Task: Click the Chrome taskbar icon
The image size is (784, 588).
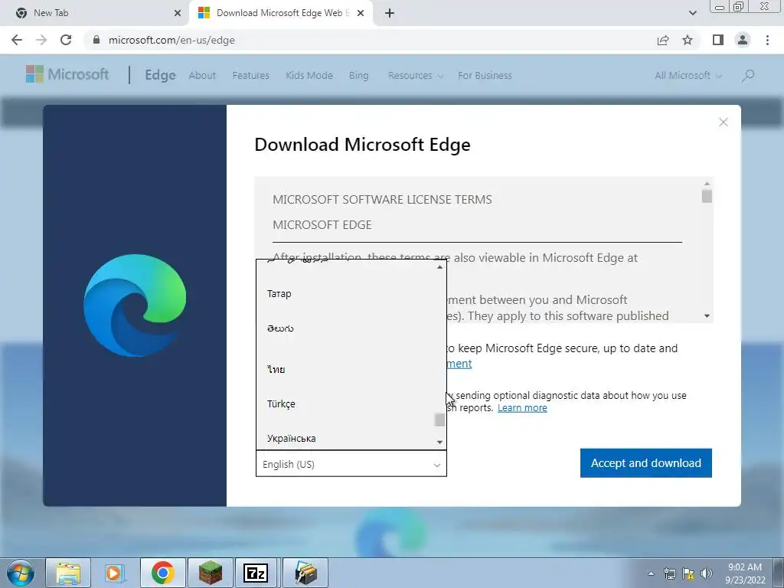Action: click(x=162, y=573)
